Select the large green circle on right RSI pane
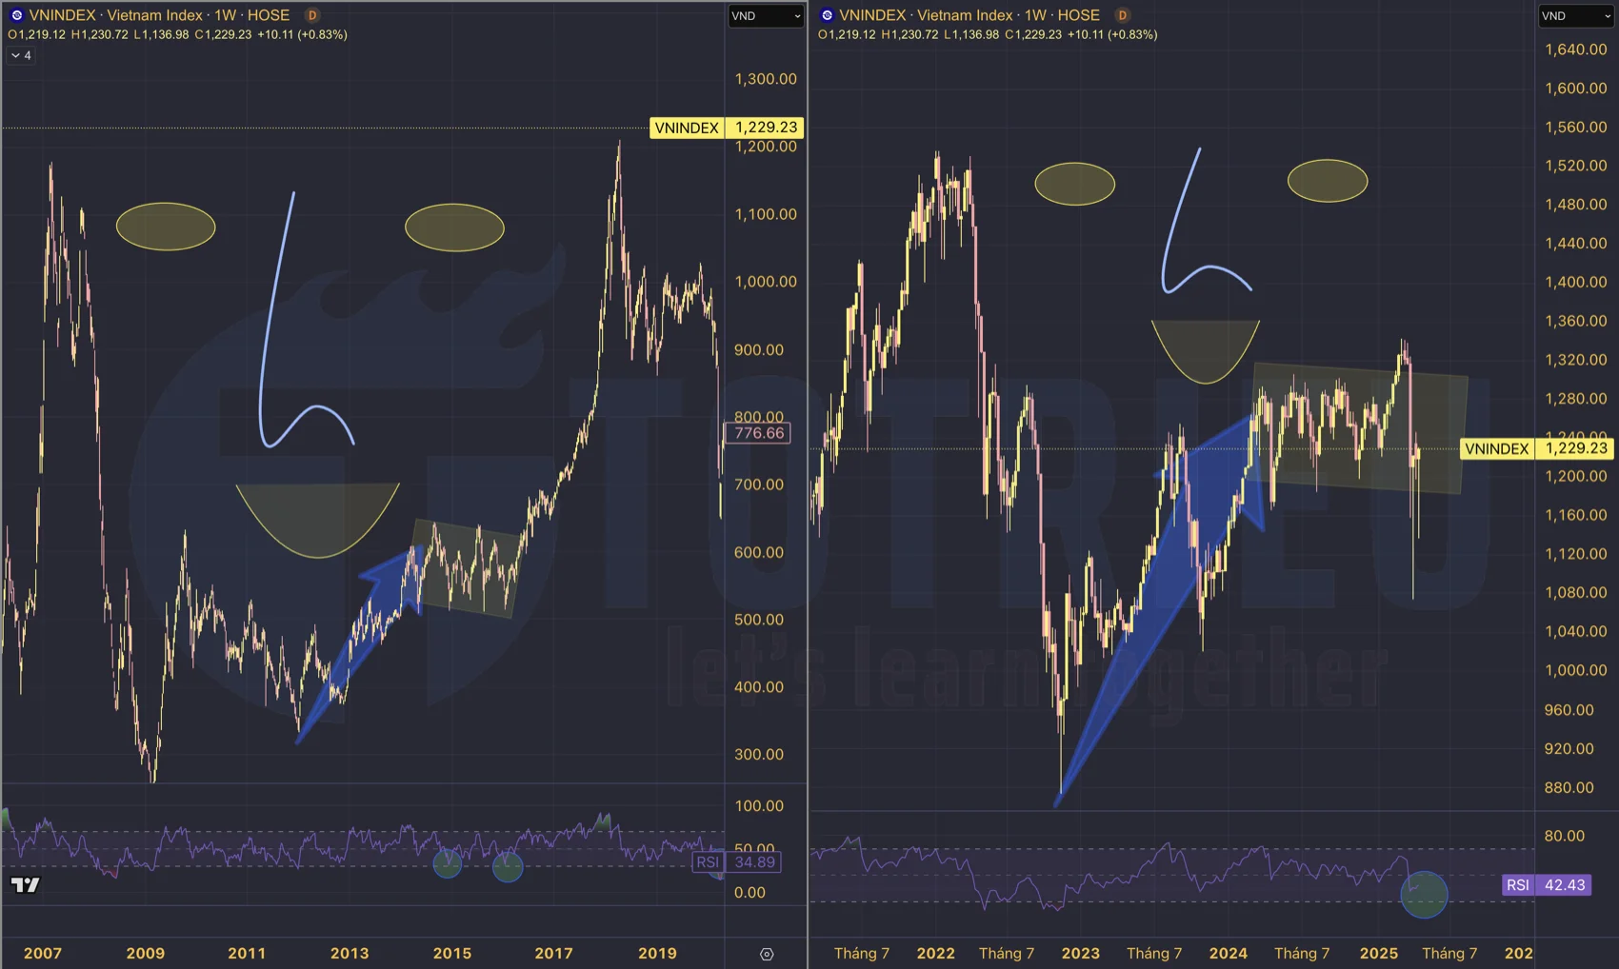The width and height of the screenshot is (1619, 969). (1424, 895)
